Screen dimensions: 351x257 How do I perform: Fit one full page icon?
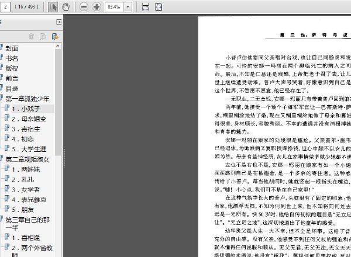(x=159, y=7)
